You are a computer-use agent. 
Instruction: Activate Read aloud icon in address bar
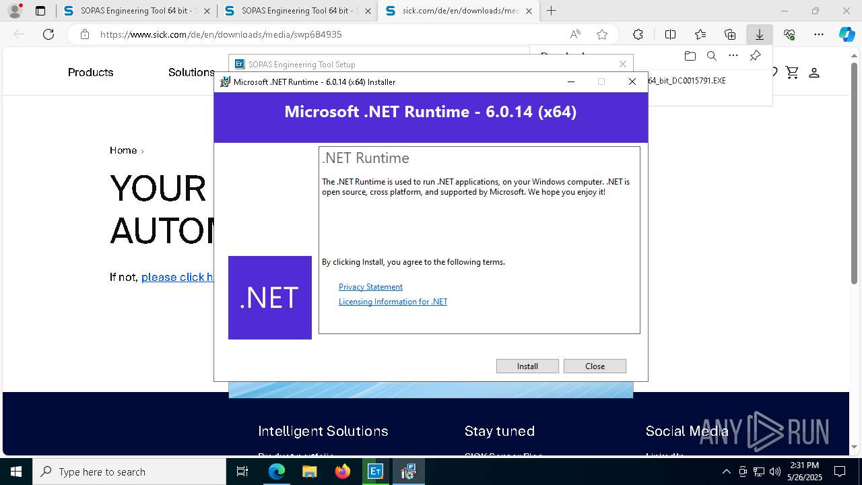(575, 34)
